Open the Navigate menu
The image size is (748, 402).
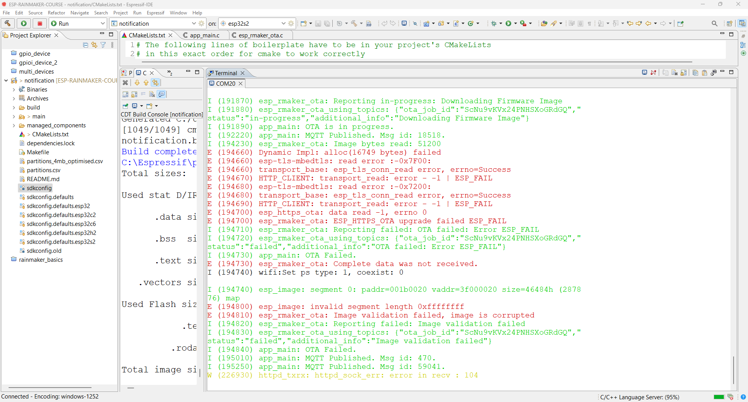[x=79, y=13]
